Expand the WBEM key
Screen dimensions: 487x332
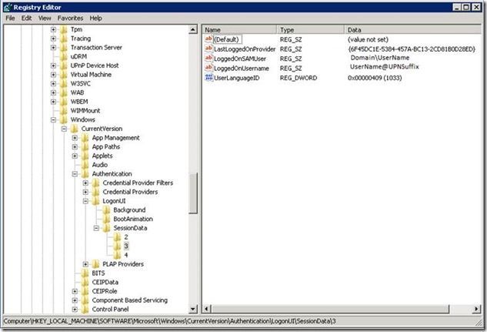[x=53, y=102]
